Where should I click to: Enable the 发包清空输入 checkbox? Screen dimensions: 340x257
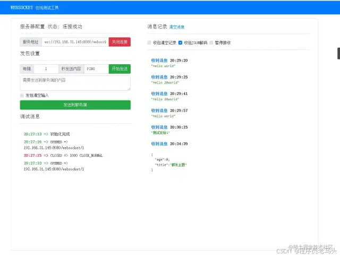pyautogui.click(x=22, y=95)
